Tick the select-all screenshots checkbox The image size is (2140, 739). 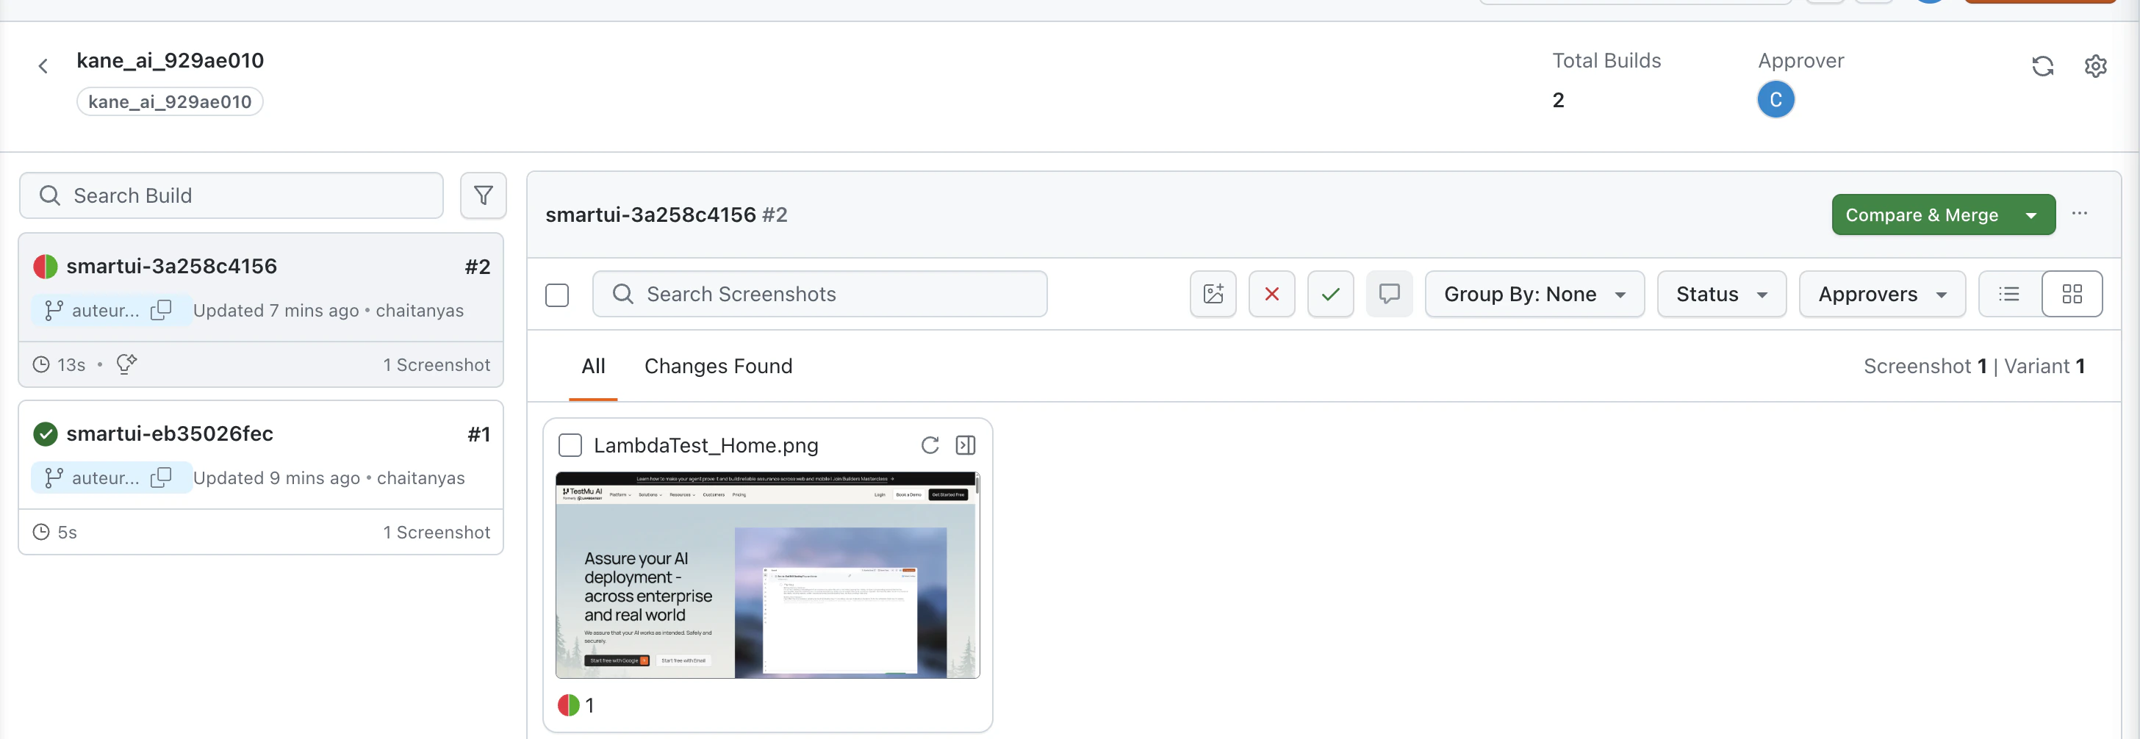(556, 295)
